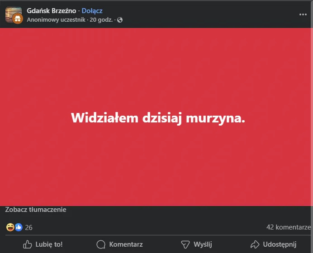Click the Udostępnij share arrow icon

point(255,244)
